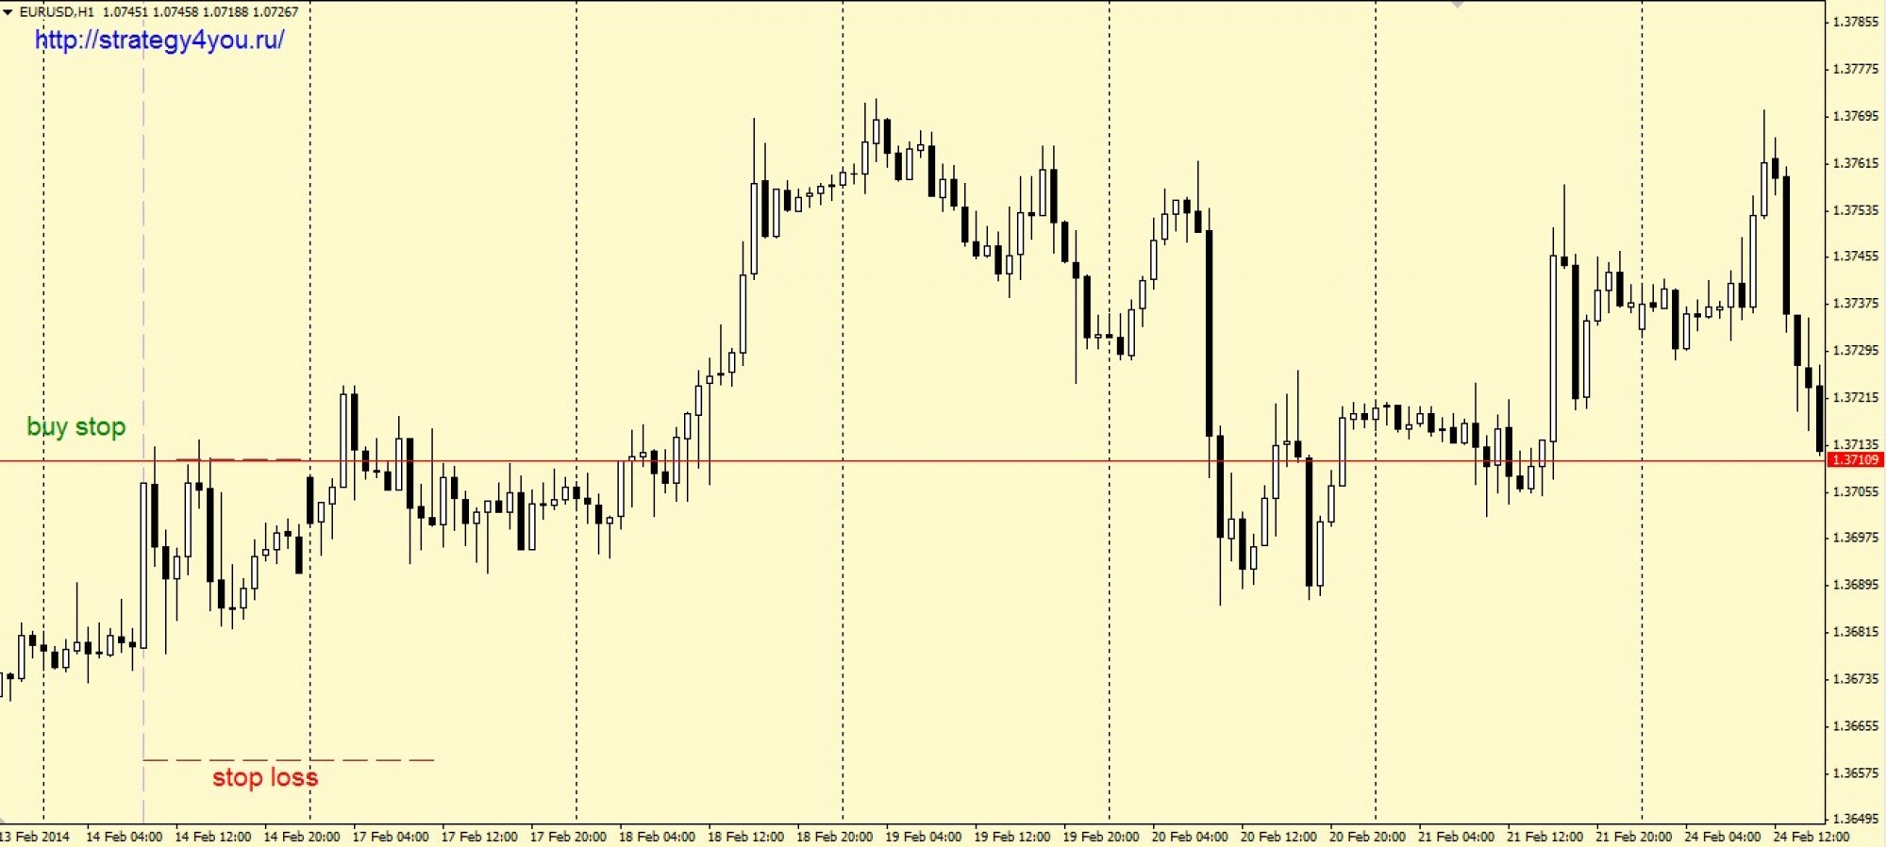The height and width of the screenshot is (847, 1887).
Task: Click the 1.37855 price axis label
Action: tap(1855, 22)
